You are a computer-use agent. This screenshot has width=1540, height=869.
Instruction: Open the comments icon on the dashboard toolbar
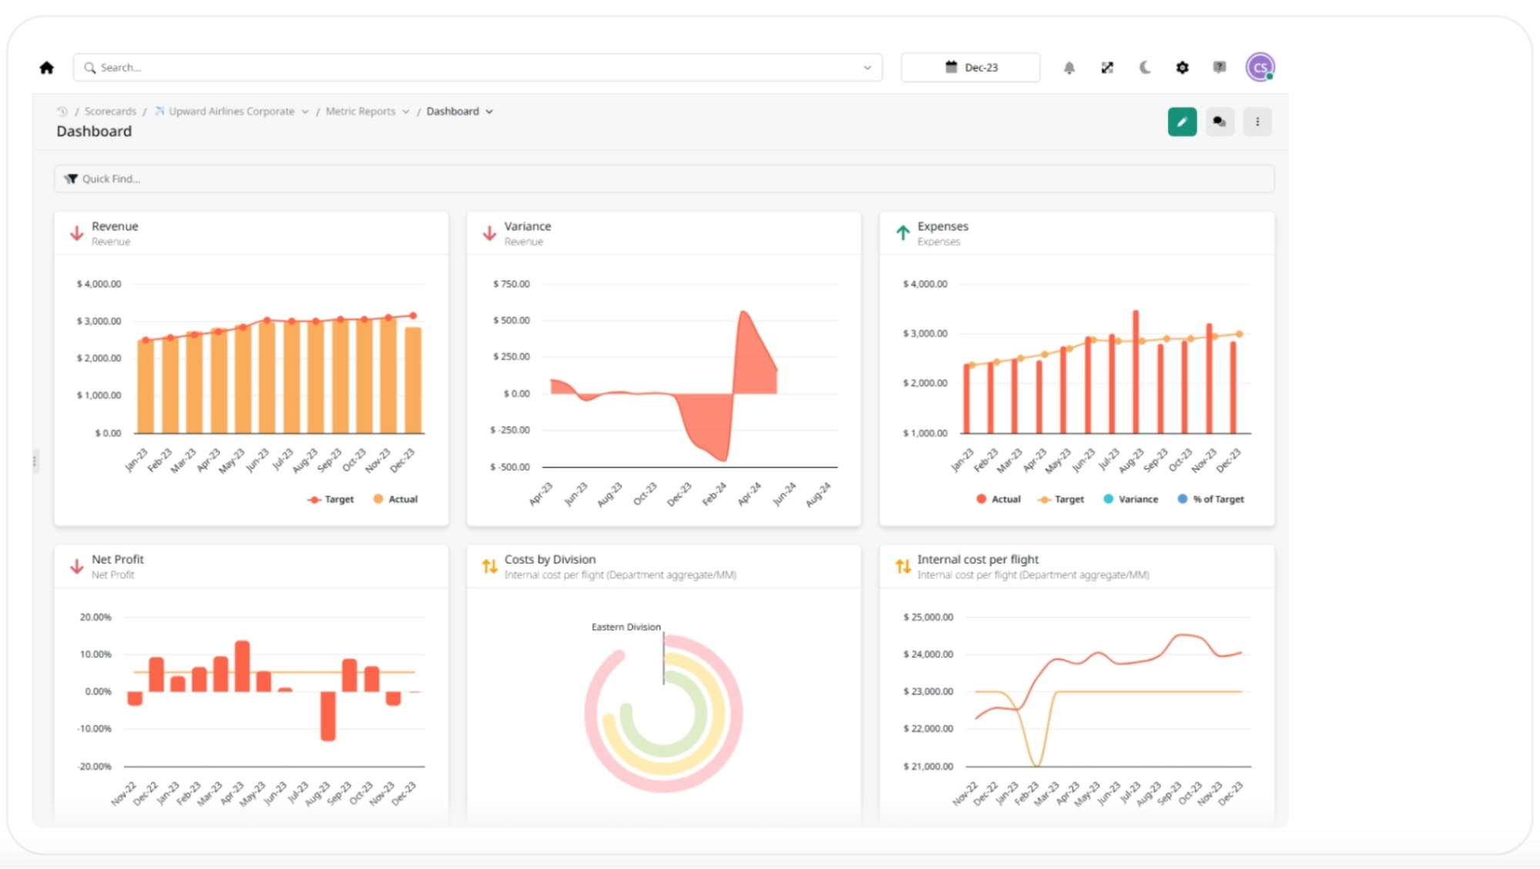(x=1220, y=121)
